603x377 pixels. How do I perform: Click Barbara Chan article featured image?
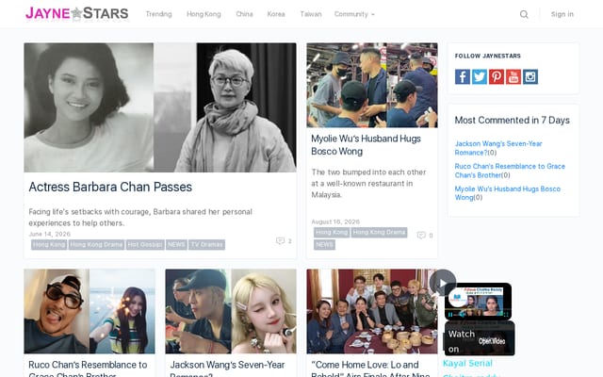pyautogui.click(x=160, y=107)
